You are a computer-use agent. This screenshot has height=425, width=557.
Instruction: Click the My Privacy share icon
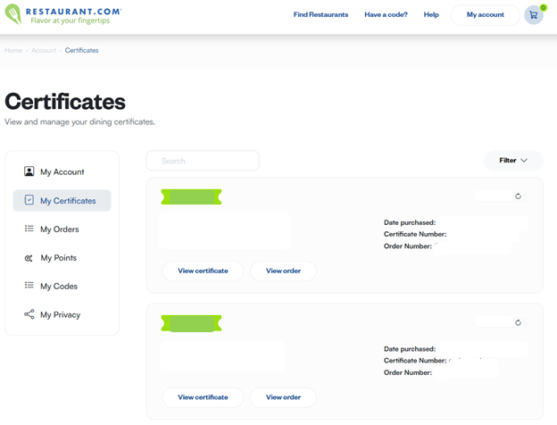click(29, 314)
